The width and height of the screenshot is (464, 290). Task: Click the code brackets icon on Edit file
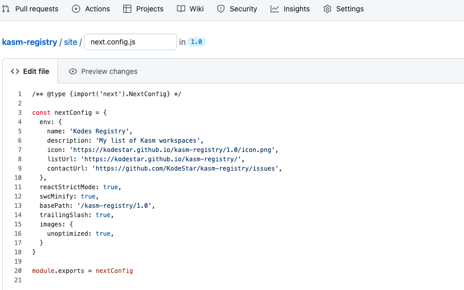point(15,71)
